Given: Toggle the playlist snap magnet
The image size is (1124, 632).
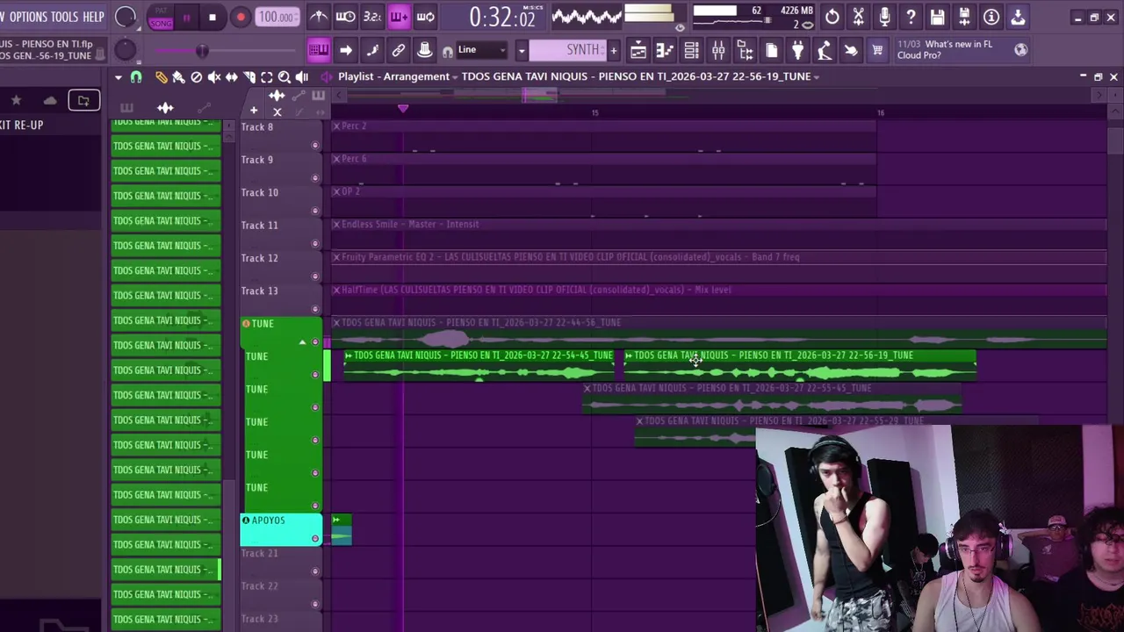Looking at the screenshot, I should (136, 77).
